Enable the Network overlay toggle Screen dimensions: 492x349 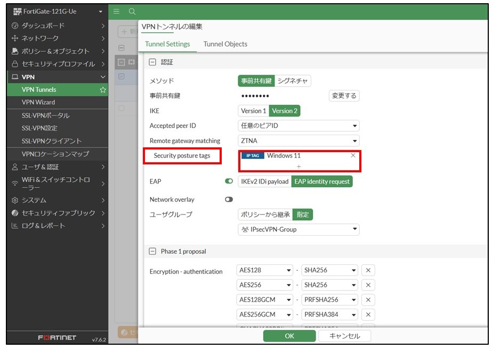pos(229,200)
